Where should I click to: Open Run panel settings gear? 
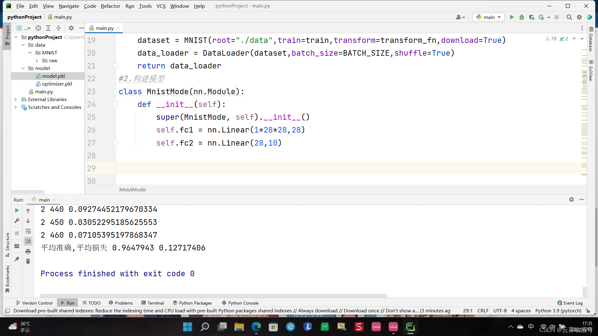coord(571,200)
